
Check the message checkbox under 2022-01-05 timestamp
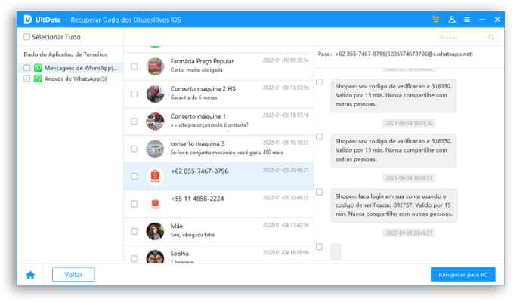[320, 247]
